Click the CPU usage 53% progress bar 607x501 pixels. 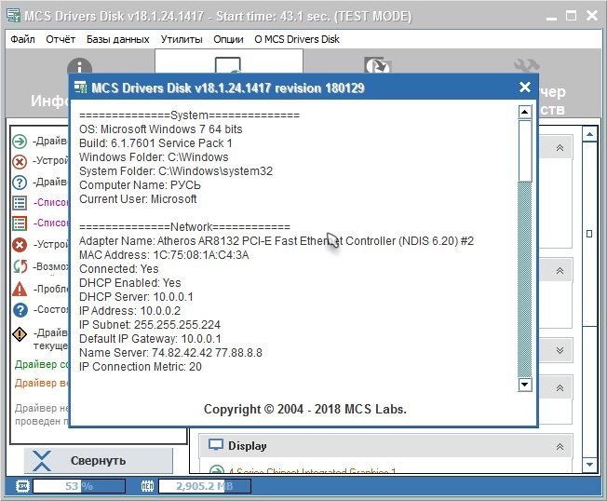coord(79,486)
